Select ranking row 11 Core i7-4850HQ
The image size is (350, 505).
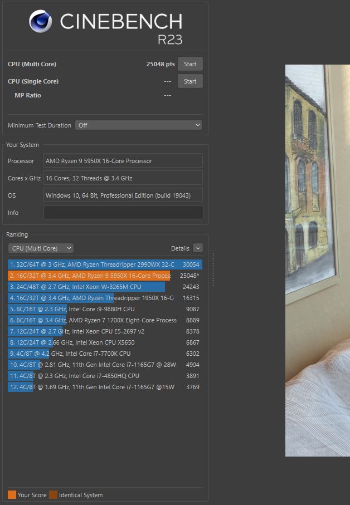[x=105, y=375]
